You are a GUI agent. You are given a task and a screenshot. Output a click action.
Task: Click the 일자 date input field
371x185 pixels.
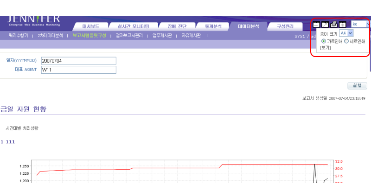click(x=79, y=61)
